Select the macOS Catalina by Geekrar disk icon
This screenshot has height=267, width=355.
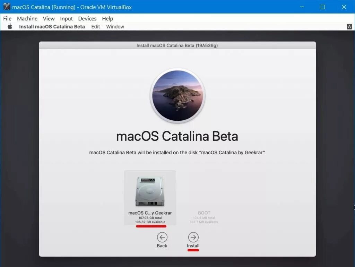150,191
